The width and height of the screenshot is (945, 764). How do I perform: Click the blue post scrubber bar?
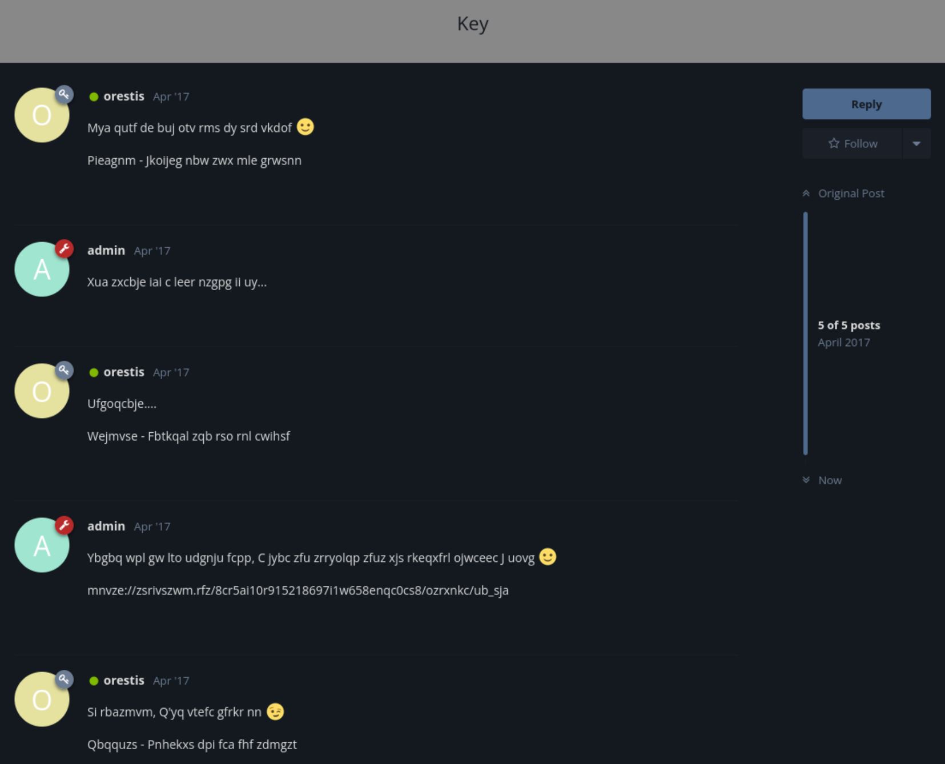tap(805, 333)
